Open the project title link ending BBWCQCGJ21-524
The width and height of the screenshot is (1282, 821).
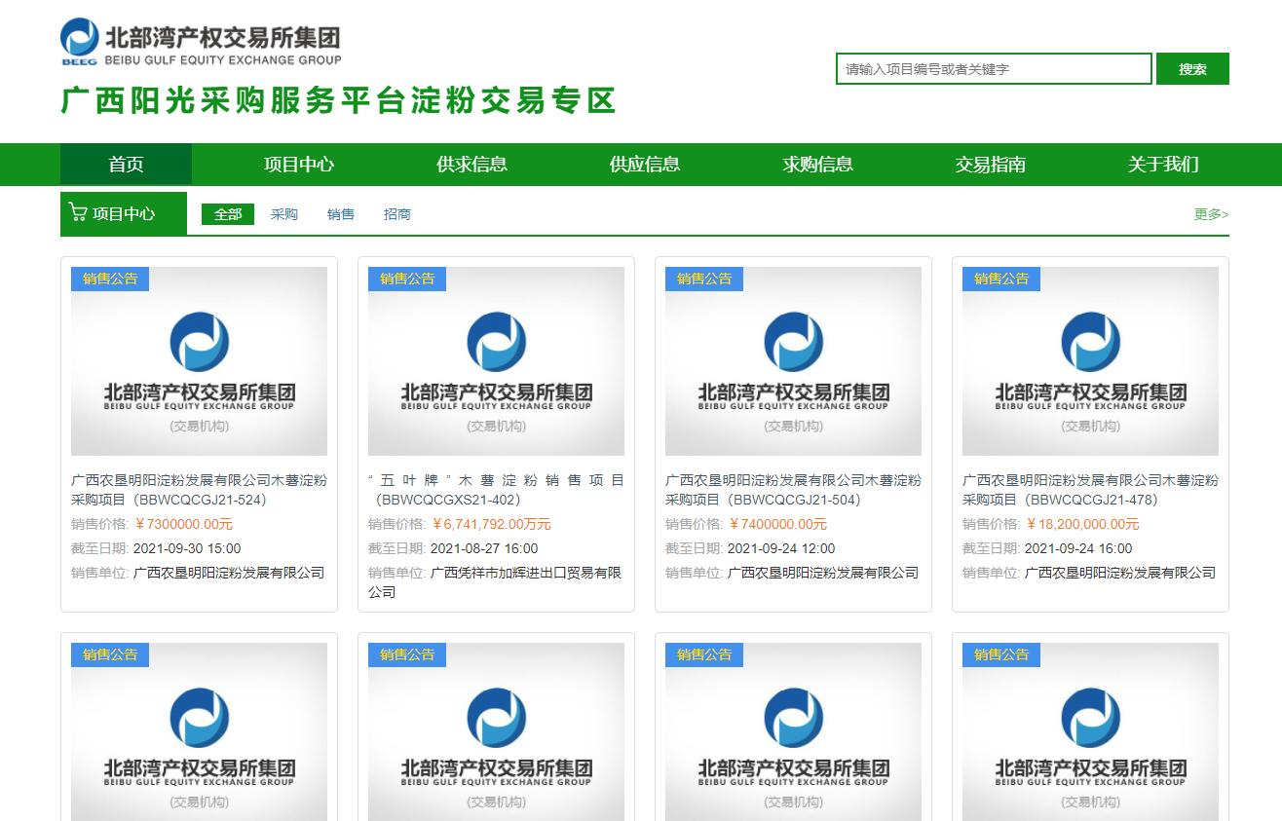click(199, 490)
